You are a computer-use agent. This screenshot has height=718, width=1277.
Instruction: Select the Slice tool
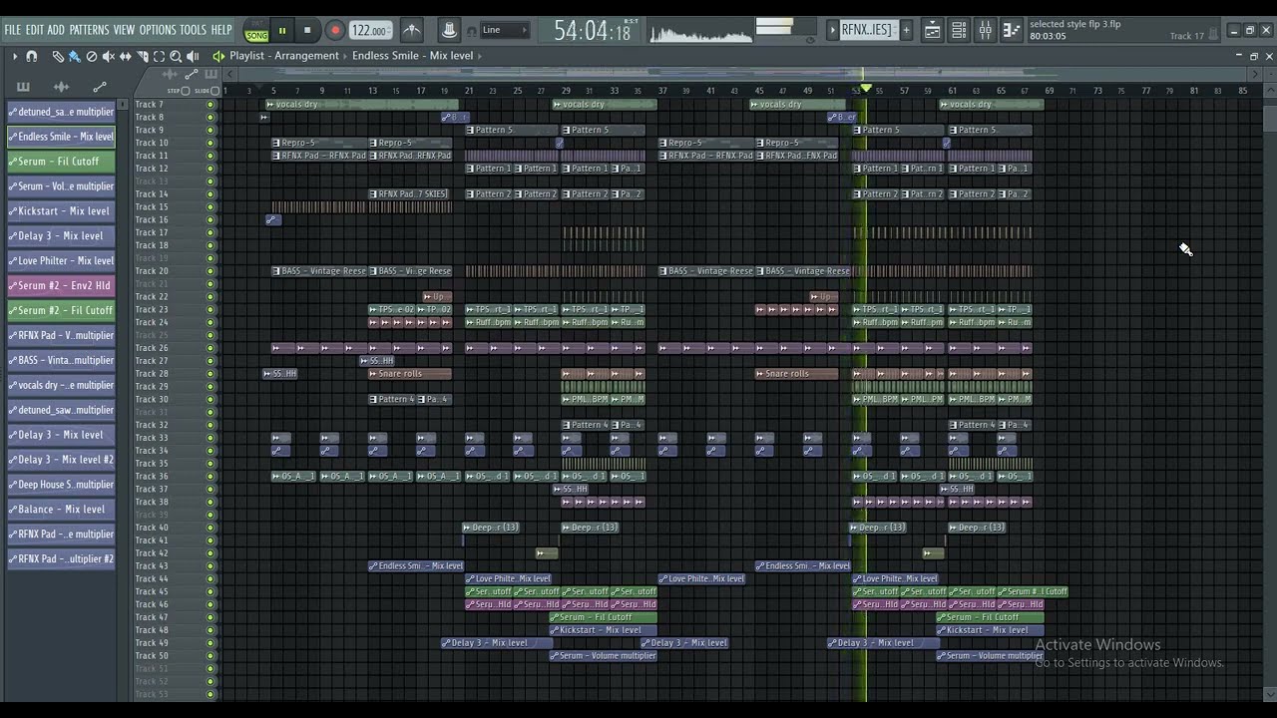coord(143,57)
